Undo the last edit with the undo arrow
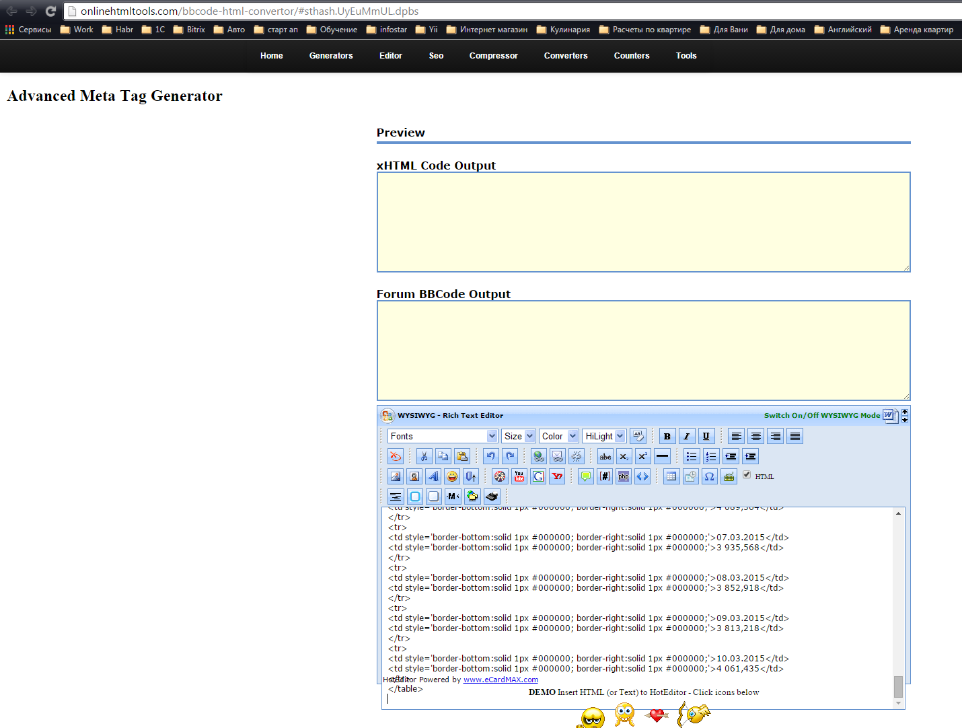 491,456
